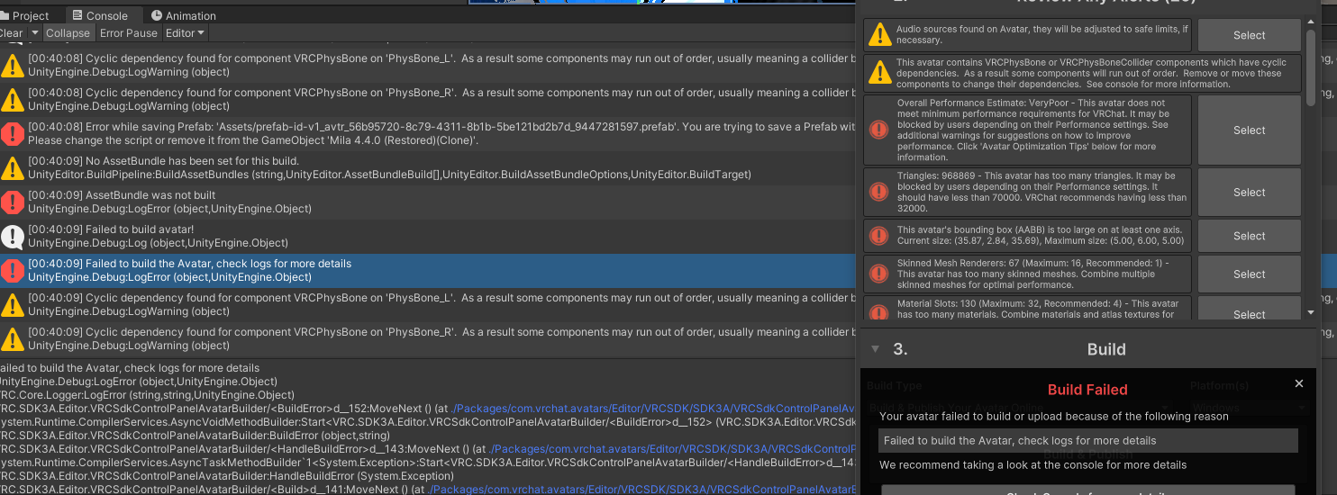Image resolution: width=1337 pixels, height=495 pixels.
Task: Open the Clear options dropdown arrow
Action: click(x=34, y=33)
